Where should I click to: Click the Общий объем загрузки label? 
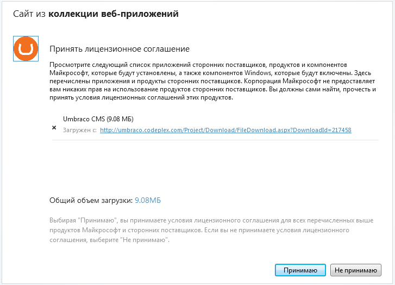click(x=91, y=200)
